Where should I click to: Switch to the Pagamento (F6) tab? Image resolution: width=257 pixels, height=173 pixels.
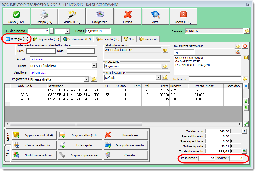coord(46,39)
